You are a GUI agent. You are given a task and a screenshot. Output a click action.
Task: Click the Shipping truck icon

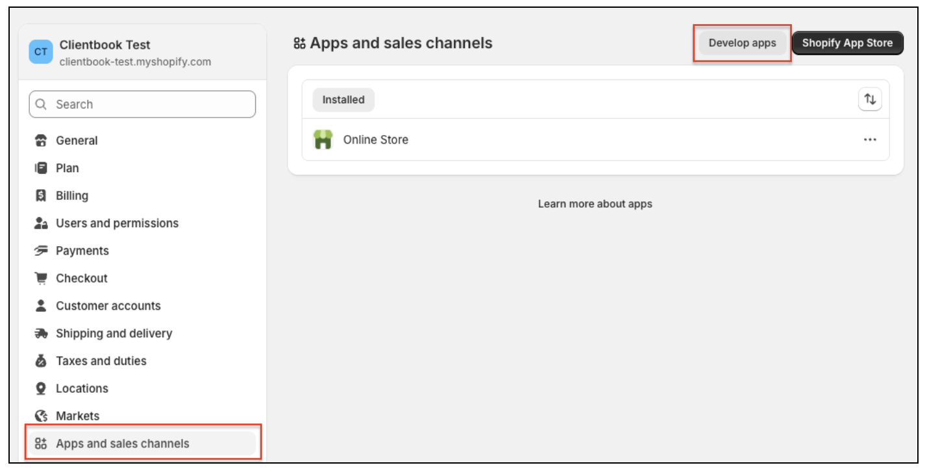[x=42, y=334]
